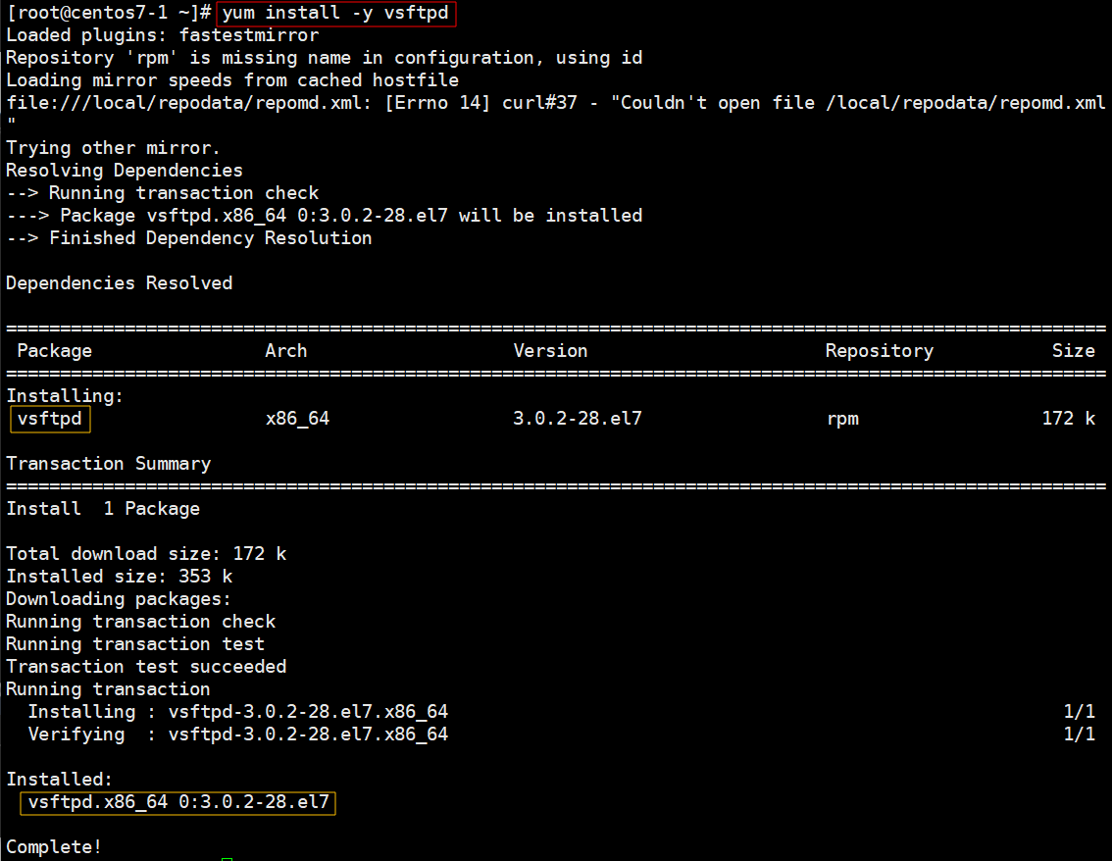
Task: Click 'Running transaction' line
Action: tap(108, 689)
